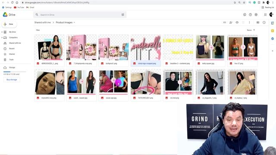The image size is (276, 155).
Task: Click the browser home button
Action: [x=17, y=3]
